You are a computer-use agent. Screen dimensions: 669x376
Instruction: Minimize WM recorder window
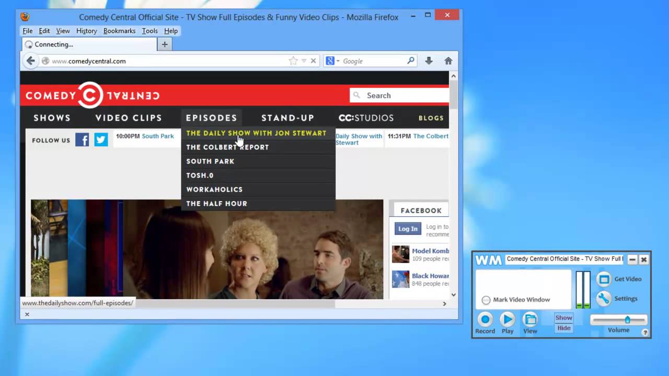coord(632,260)
